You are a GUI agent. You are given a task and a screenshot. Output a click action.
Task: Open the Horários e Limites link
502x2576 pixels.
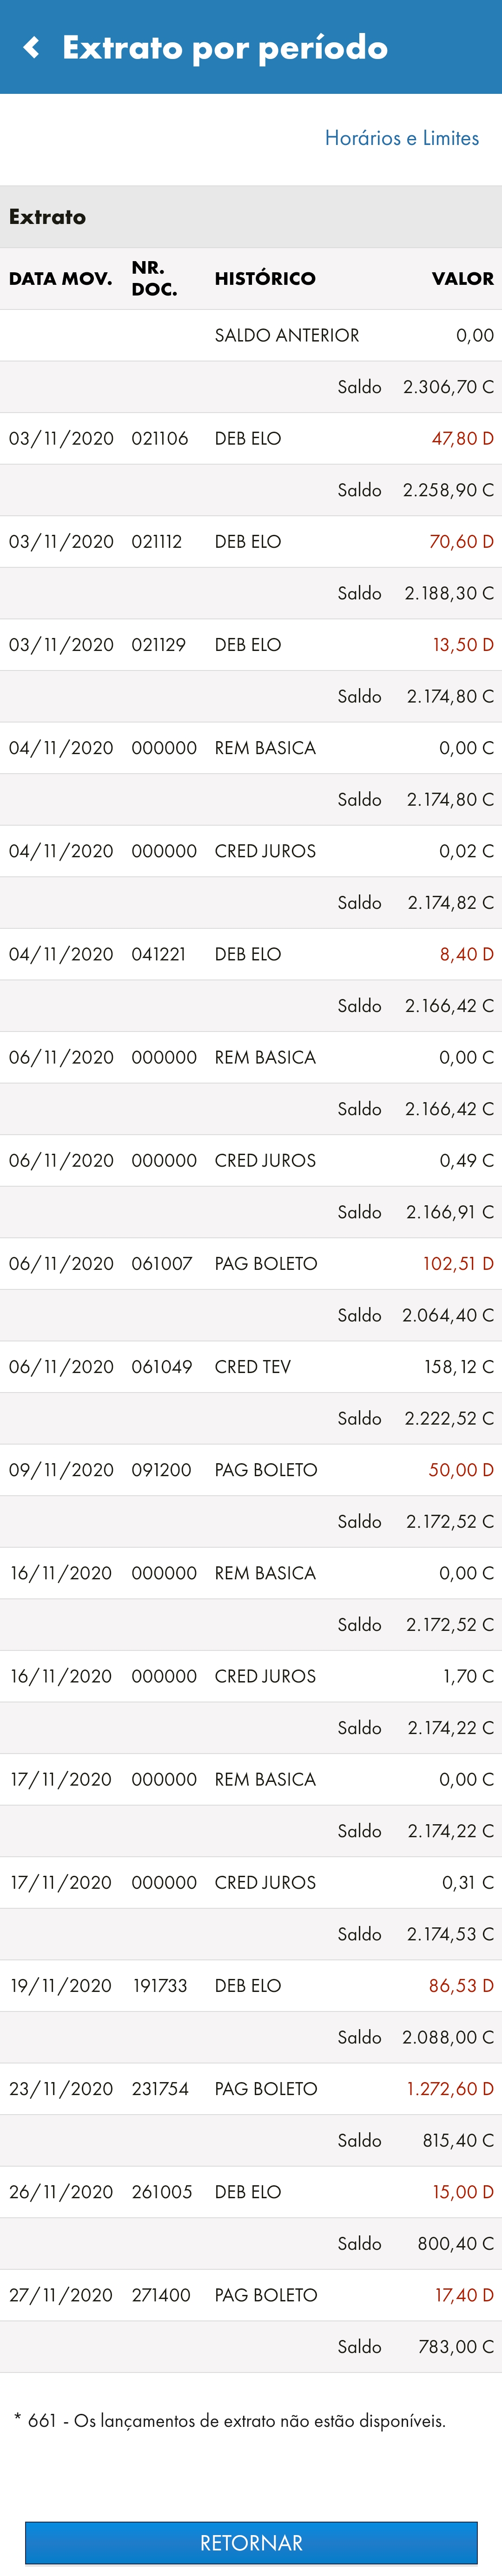(401, 138)
